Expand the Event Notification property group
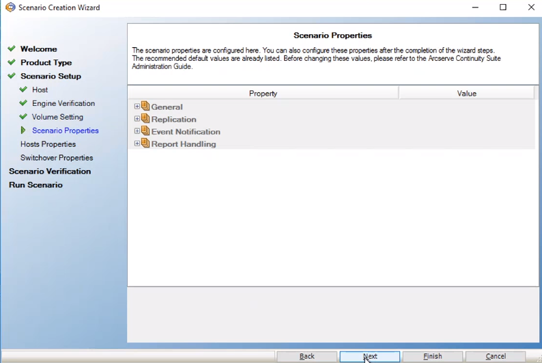This screenshot has width=542, height=363. (137, 131)
